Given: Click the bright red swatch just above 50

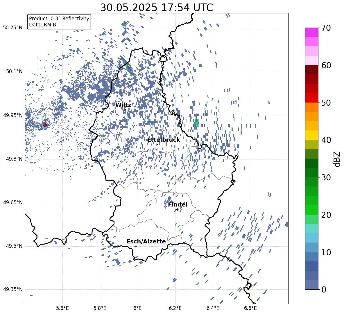Looking at the screenshot, I should point(311,98).
